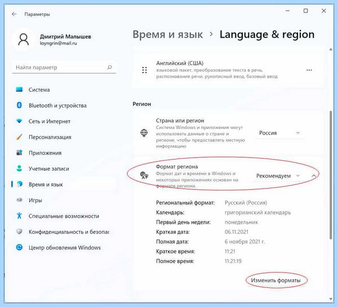
Task: Open the Система settings section
Action: click(64, 90)
